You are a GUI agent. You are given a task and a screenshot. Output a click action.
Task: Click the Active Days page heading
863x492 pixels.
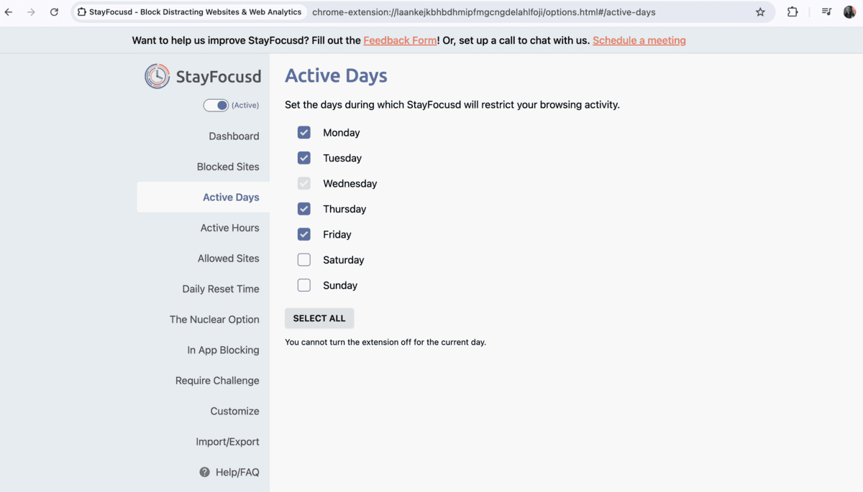(x=336, y=75)
